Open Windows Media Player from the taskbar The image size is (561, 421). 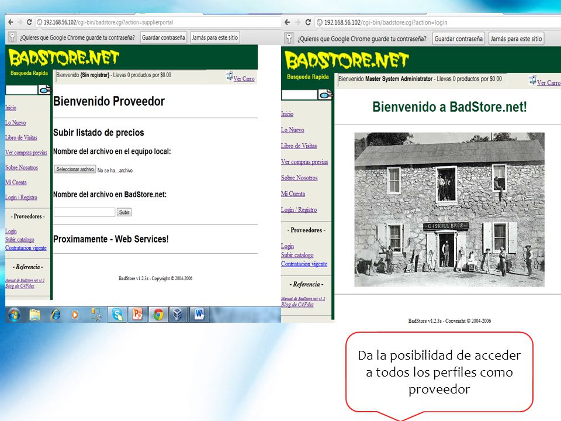(x=75, y=315)
